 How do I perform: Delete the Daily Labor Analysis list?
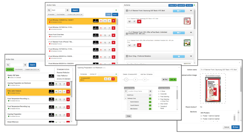point(68,92)
